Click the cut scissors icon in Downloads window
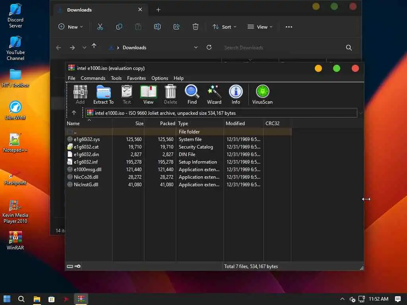The image size is (407, 305). point(100,27)
